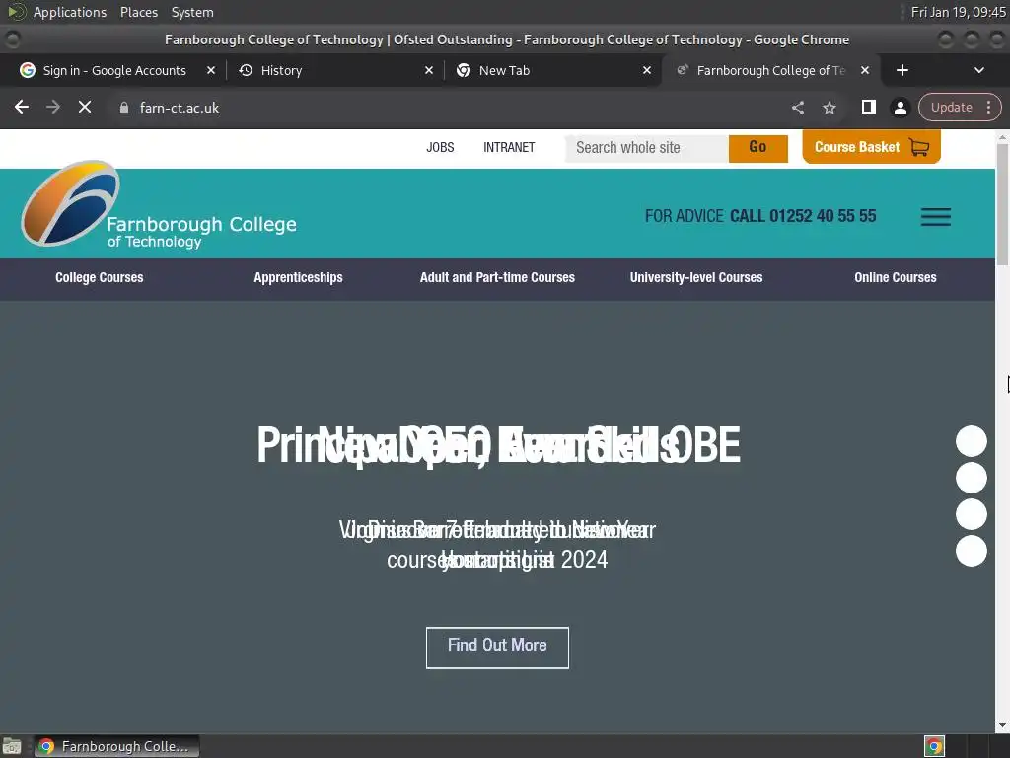
Task: Share this page via share icon
Action: pos(797,108)
